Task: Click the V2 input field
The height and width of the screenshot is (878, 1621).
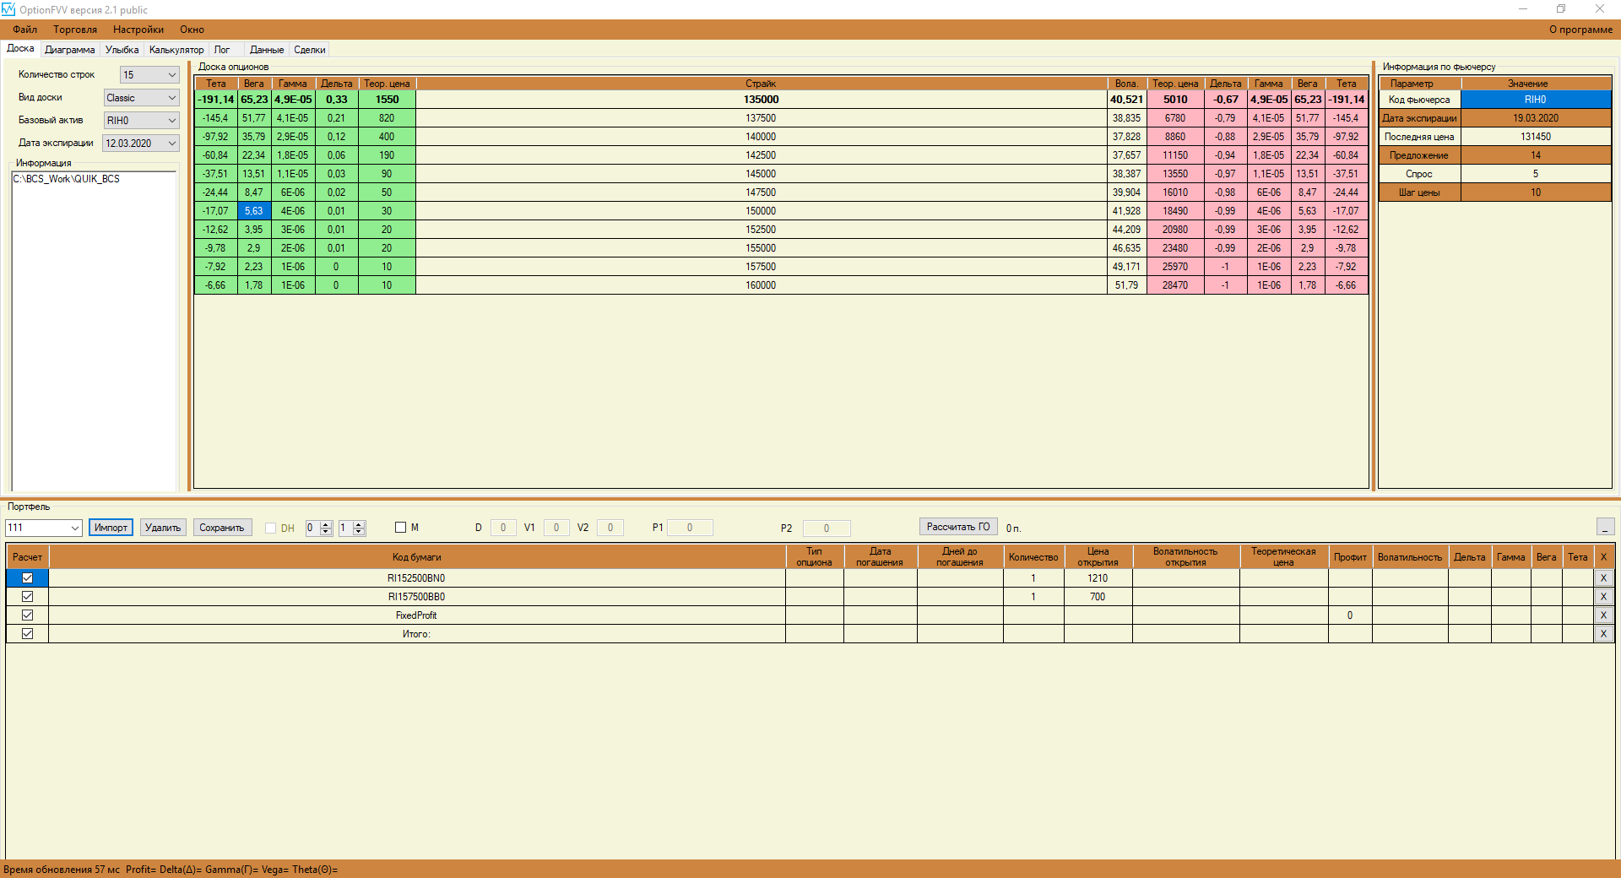Action: 610,528
